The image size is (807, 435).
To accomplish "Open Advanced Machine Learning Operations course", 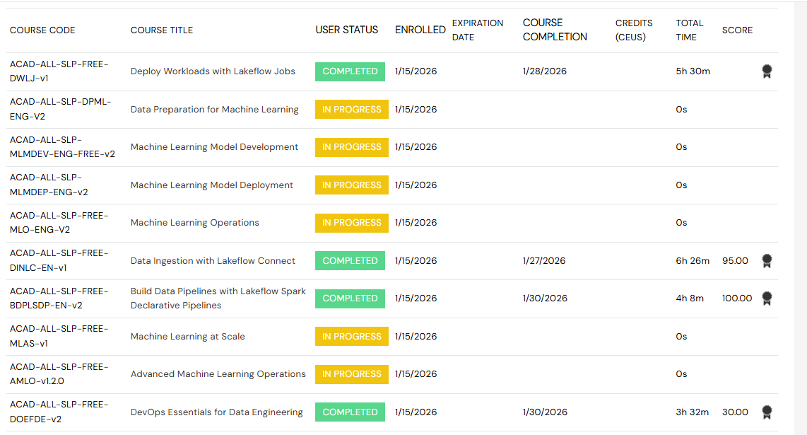I will 218,374.
